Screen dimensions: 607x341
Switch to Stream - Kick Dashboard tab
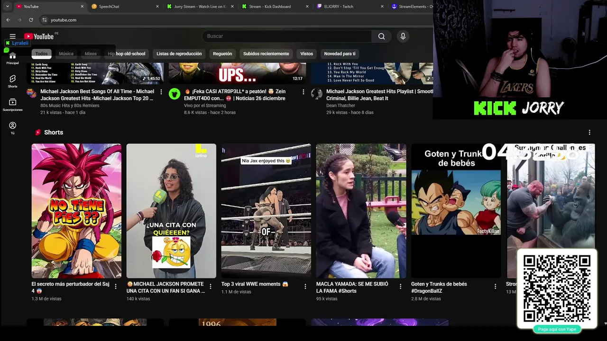(275, 7)
